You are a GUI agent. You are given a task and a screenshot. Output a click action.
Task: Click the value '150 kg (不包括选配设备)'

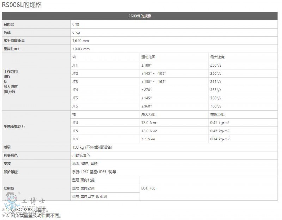[x=92, y=147]
